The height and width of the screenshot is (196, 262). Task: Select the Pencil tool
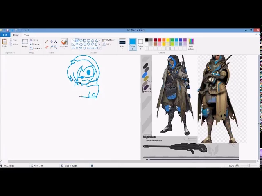pos(47,42)
